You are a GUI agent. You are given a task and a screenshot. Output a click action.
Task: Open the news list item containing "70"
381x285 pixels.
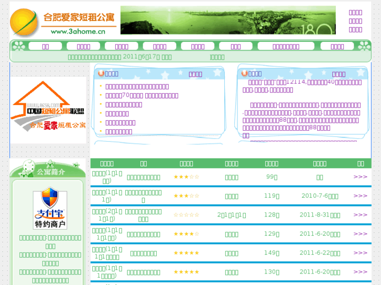pyautogui.click(x=141, y=96)
